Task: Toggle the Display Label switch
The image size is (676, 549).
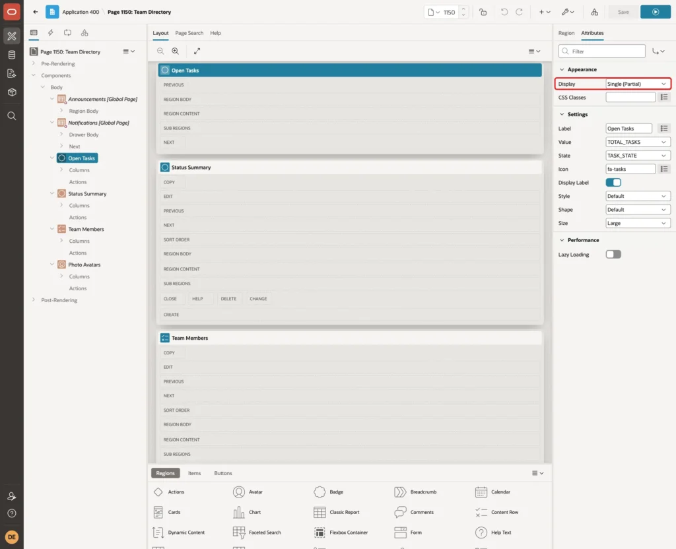Action: (613, 182)
